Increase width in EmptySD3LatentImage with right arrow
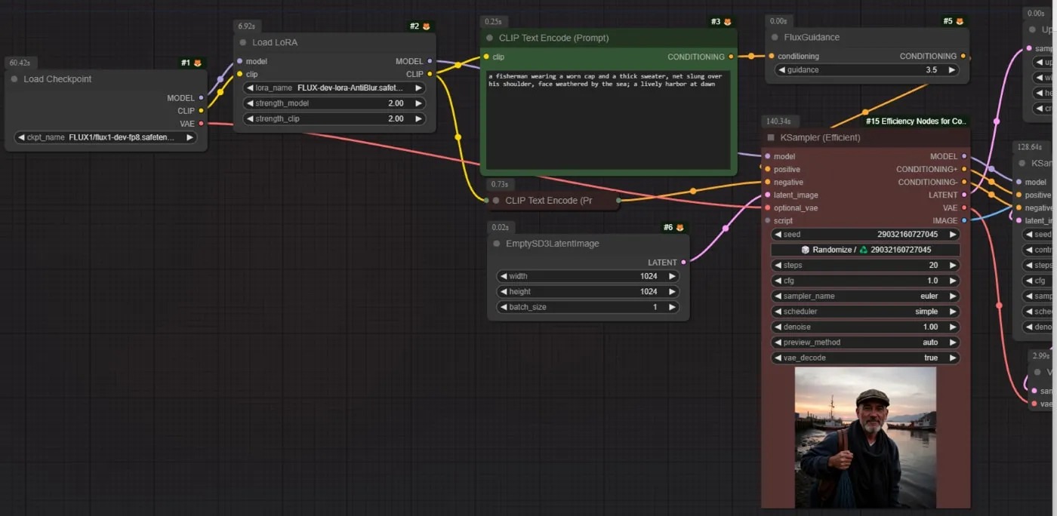The height and width of the screenshot is (516, 1057). (672, 276)
